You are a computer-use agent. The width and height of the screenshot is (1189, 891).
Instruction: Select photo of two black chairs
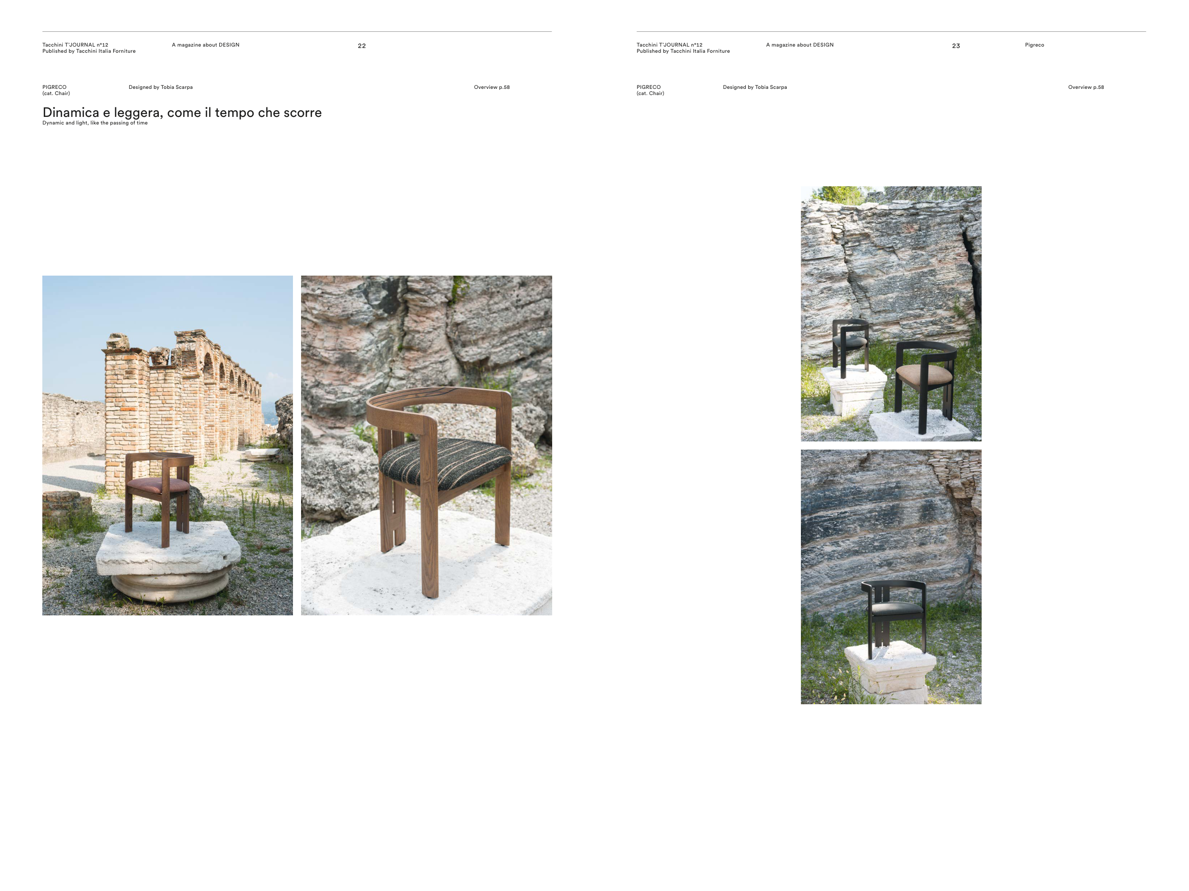(x=891, y=314)
